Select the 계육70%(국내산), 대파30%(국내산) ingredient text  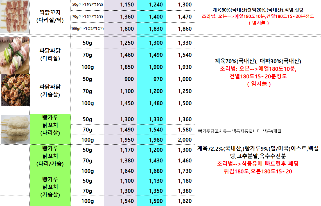click(x=258, y=61)
